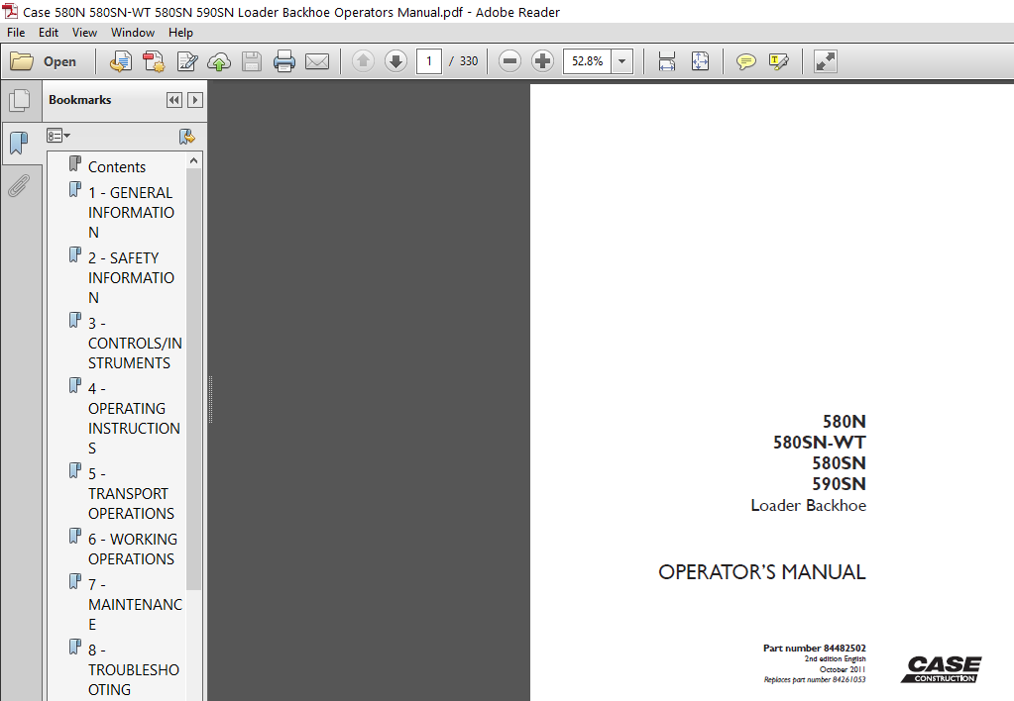Show the Page Thumbnails panel

click(20, 100)
